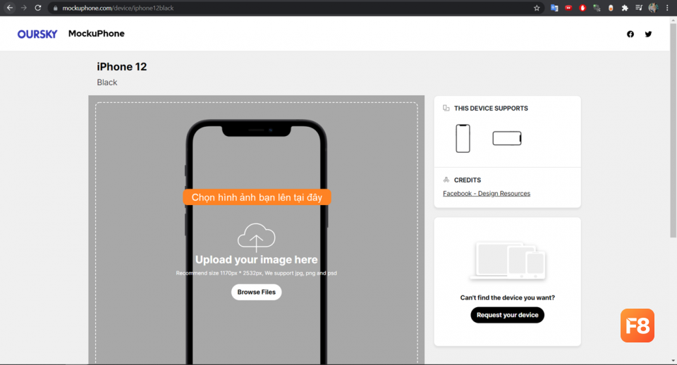Screen dimensions: 677x365
Task: Click the CREDITS heading
Action: pos(467,180)
